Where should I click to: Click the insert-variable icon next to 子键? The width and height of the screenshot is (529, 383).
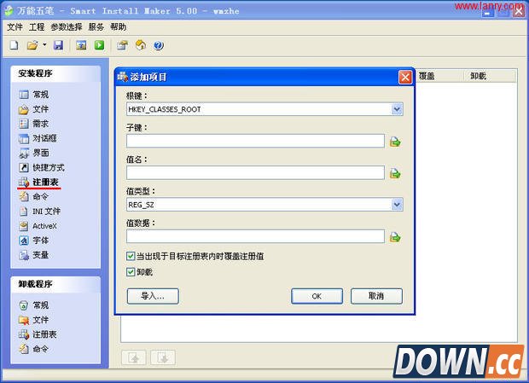tap(395, 142)
